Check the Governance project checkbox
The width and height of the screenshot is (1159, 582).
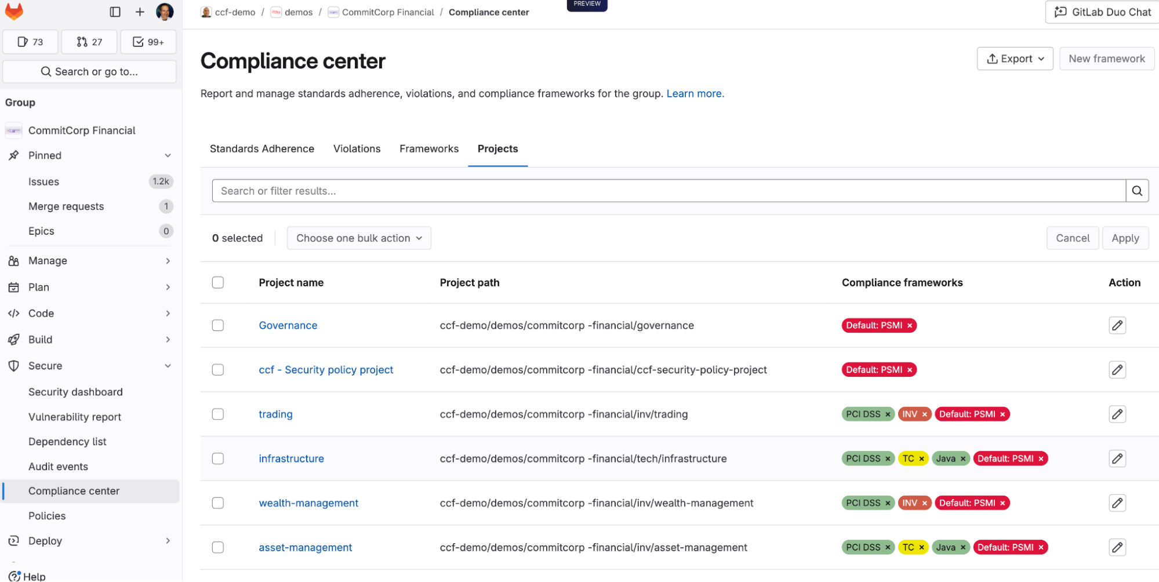pos(218,325)
